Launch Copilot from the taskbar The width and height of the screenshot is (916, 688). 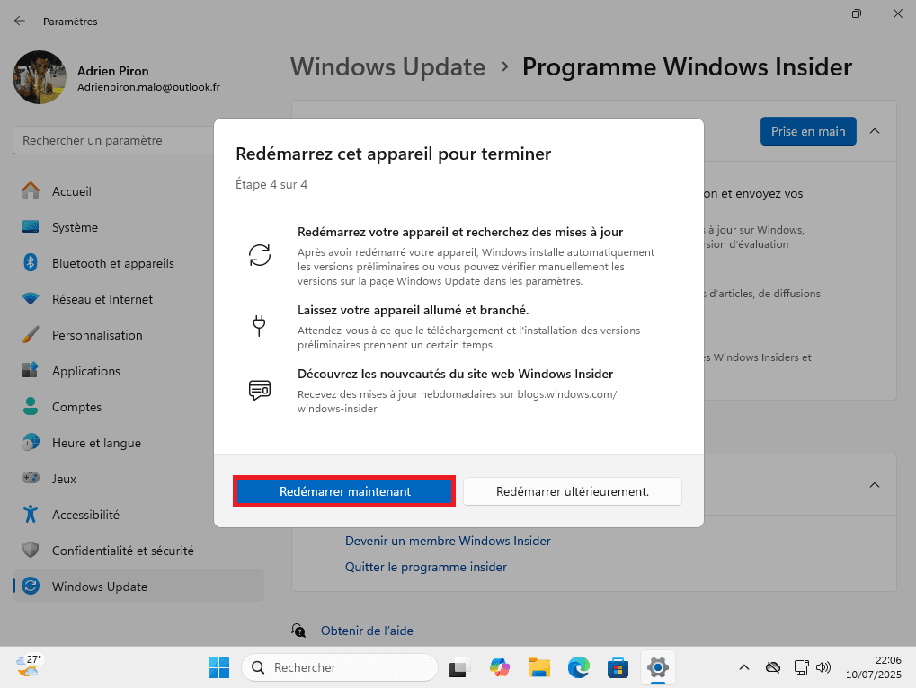(x=500, y=667)
